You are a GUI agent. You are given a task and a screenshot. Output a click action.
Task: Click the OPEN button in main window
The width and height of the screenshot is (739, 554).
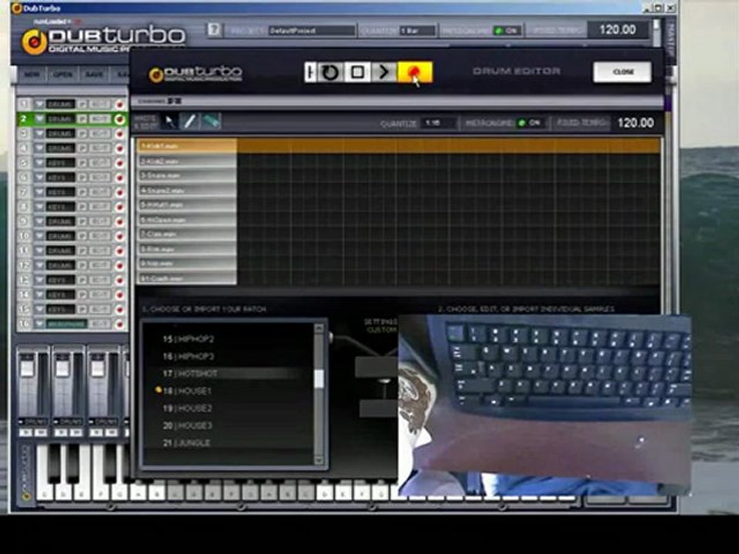62,75
